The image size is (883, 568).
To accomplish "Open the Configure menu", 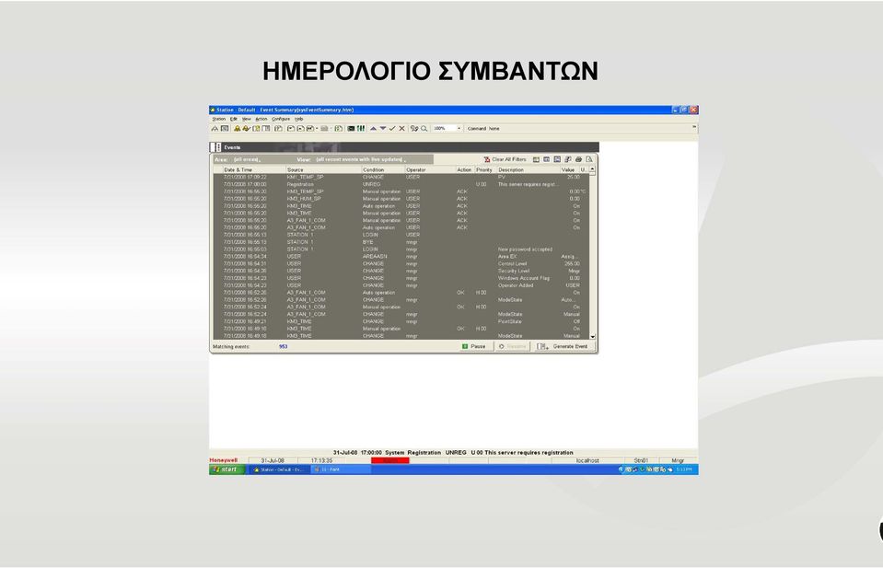I will click(x=281, y=120).
